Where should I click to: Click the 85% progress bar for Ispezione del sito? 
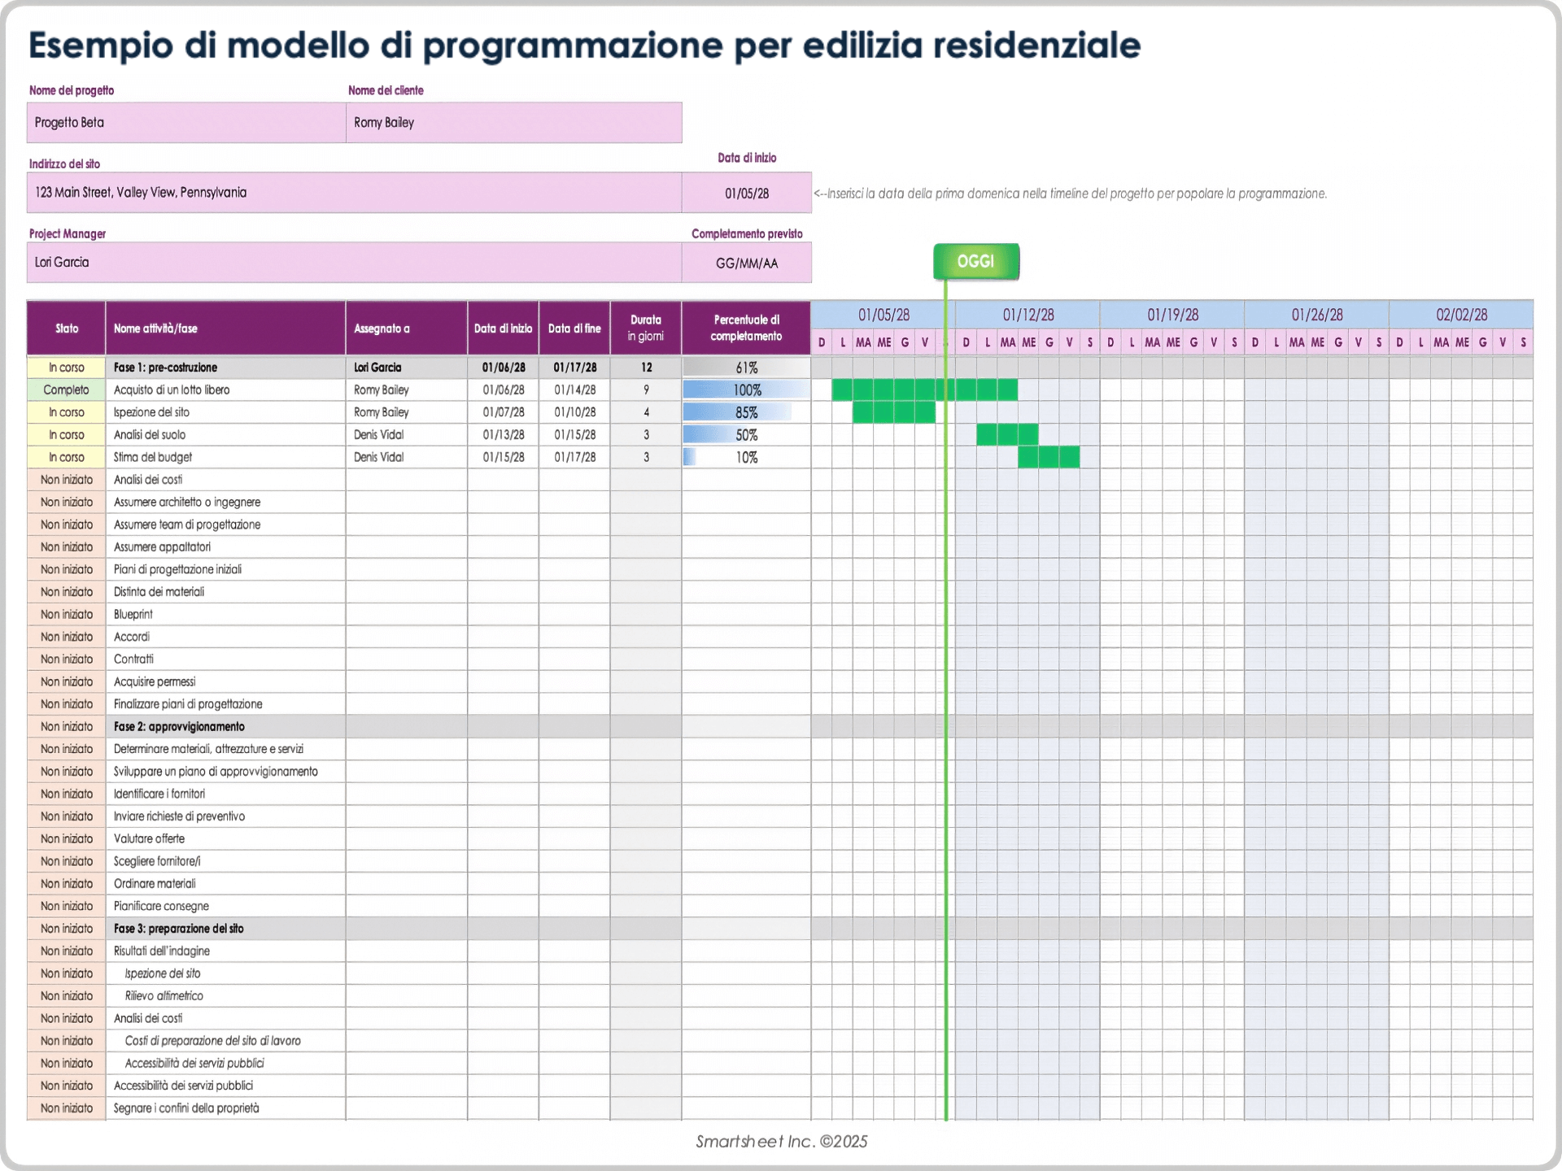pyautogui.click(x=746, y=413)
